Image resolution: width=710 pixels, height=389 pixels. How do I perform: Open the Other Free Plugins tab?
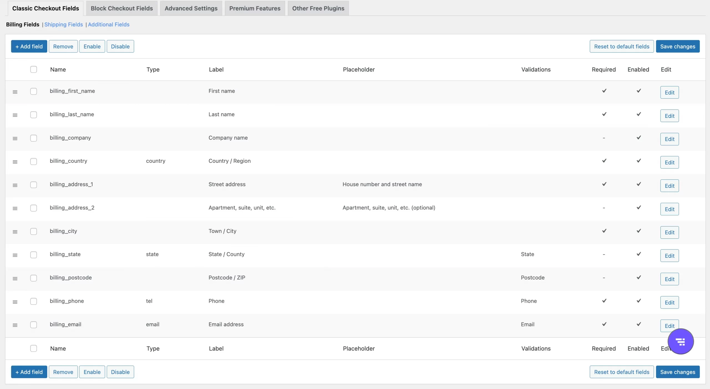point(318,8)
